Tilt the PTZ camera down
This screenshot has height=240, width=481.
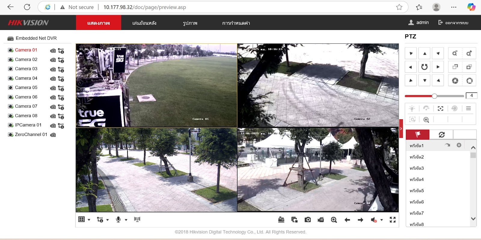point(424,80)
